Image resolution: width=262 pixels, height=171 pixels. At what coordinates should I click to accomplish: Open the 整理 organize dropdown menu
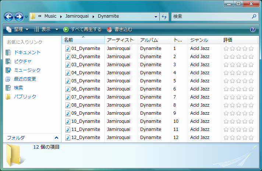18,29
